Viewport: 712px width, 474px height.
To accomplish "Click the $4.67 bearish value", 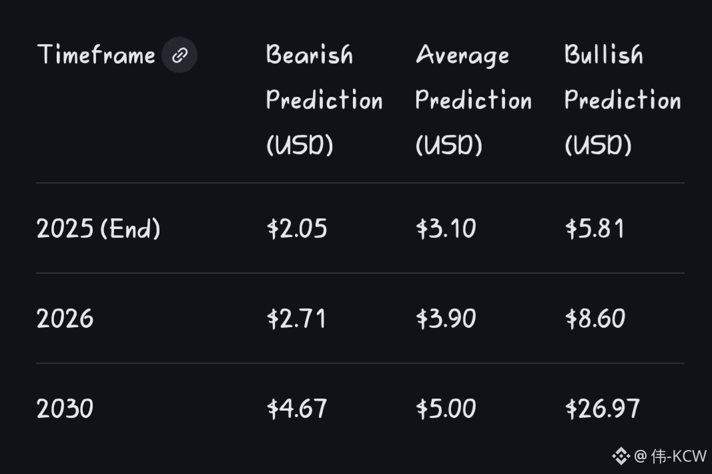I will [x=297, y=409].
